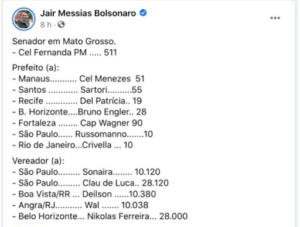This screenshot has height=227, width=300.
Task: Select the Rio de Janeiro Crivella 10 line
Action: pyautogui.click(x=73, y=145)
